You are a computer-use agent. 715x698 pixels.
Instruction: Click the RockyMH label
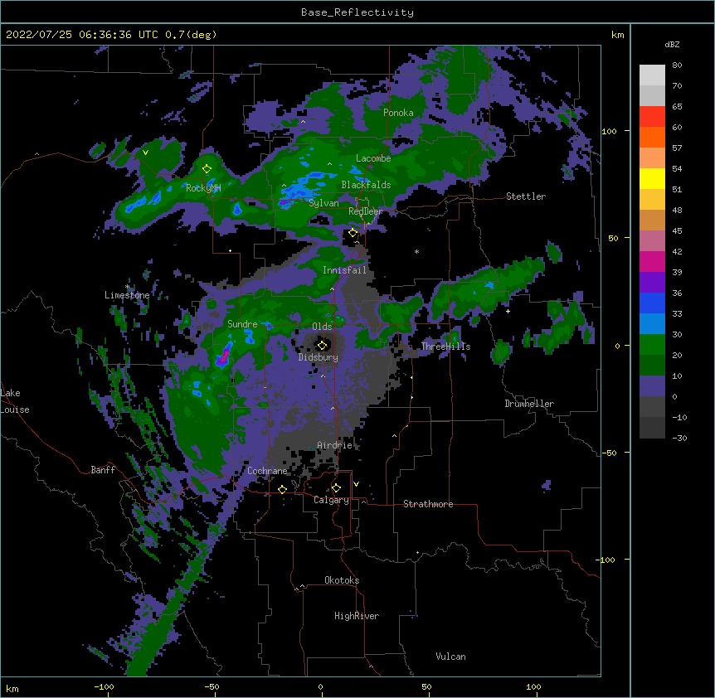click(x=203, y=188)
